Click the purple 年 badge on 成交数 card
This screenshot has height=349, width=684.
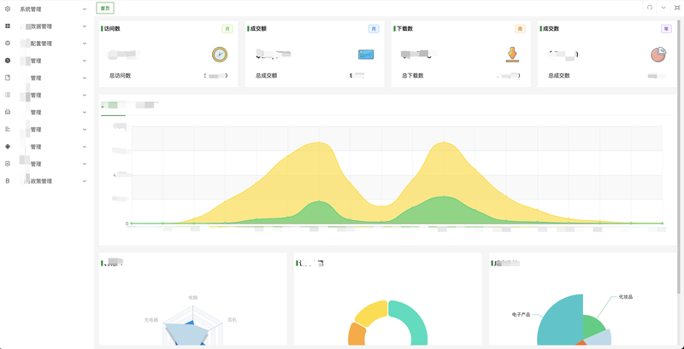666,29
